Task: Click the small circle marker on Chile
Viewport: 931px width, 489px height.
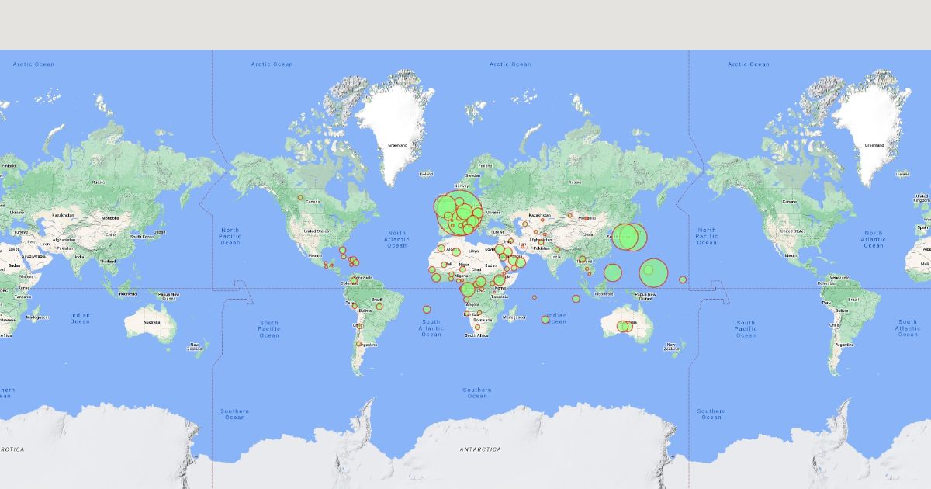Action: [359, 326]
